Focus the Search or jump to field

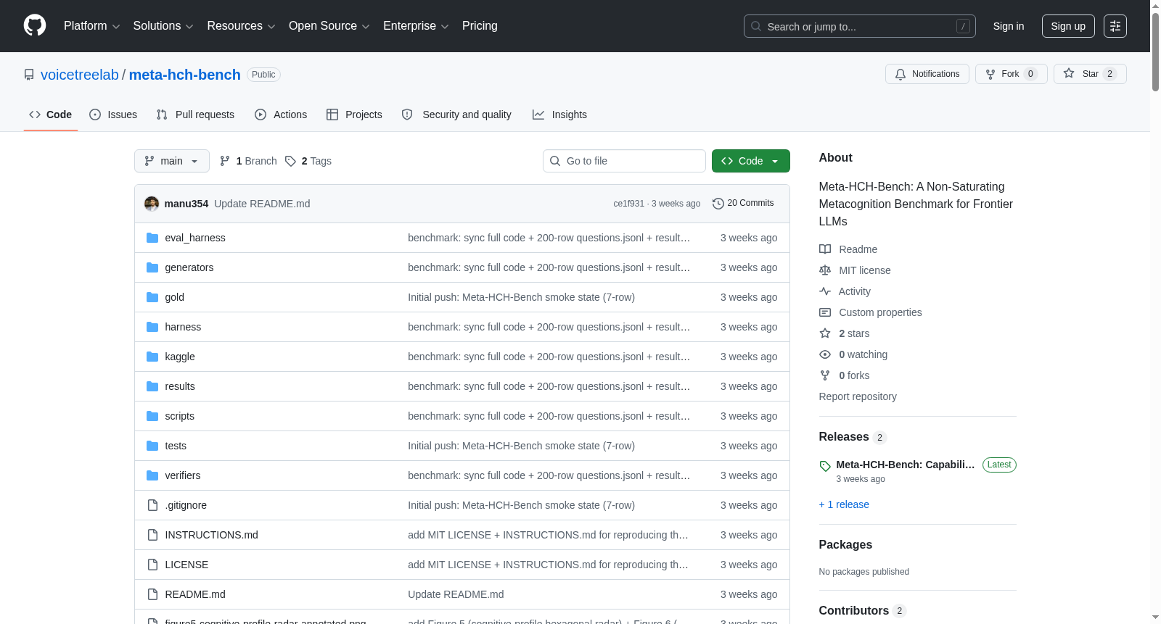(x=860, y=26)
